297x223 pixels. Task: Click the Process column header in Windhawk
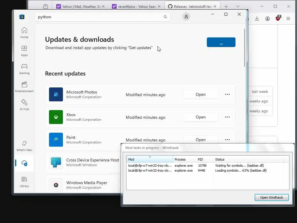(184, 159)
